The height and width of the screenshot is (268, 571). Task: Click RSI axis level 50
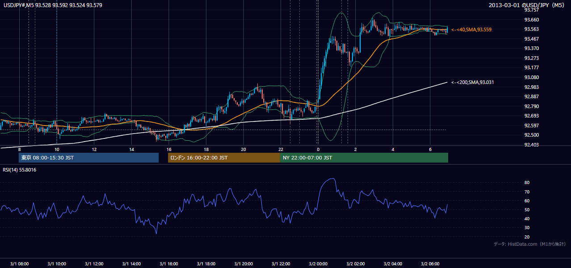tap(527, 209)
